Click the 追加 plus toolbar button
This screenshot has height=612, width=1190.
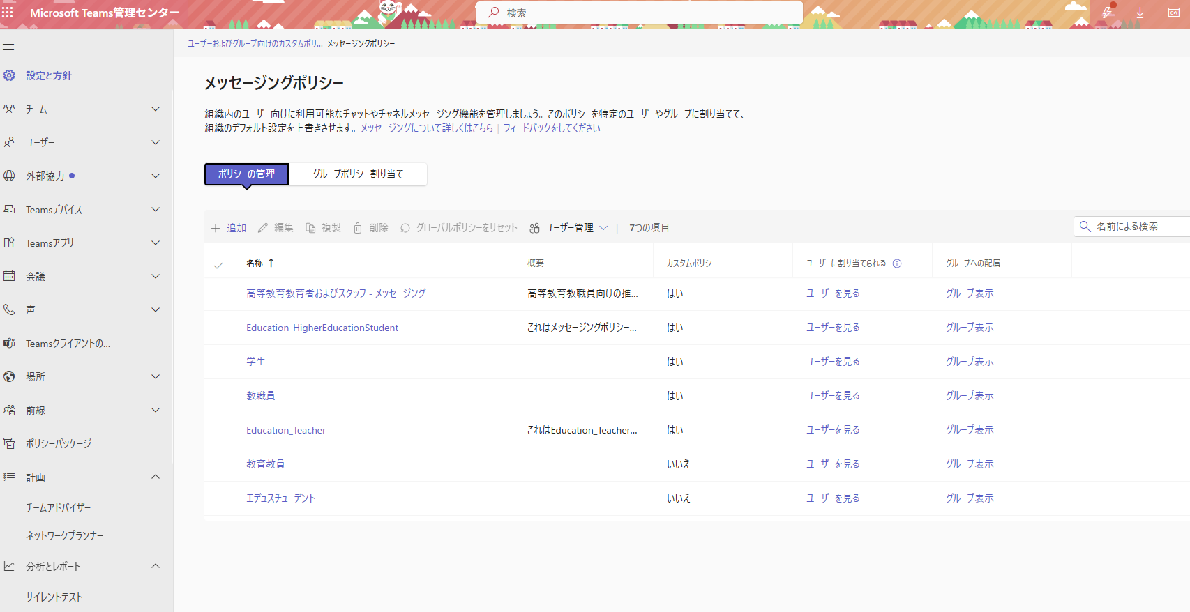[x=229, y=228]
